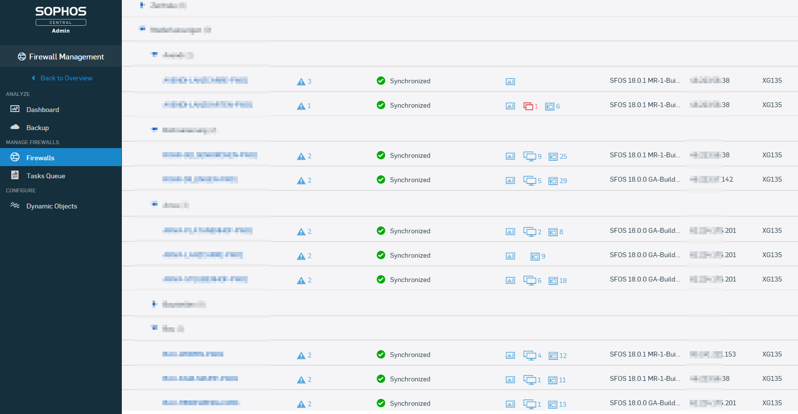Collapse the group containing the IP ending .153 row

155,328
